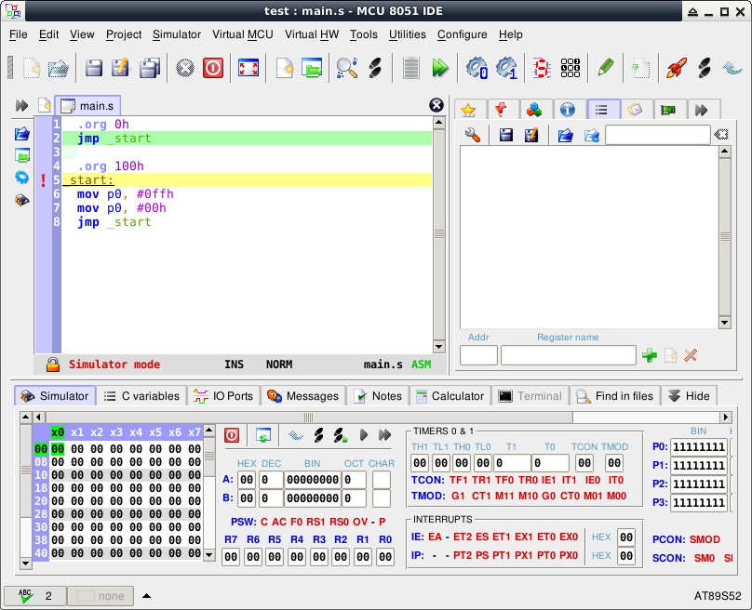
Task: Click the red exclamation breakpoint marker on line 5
Action: coord(43,180)
